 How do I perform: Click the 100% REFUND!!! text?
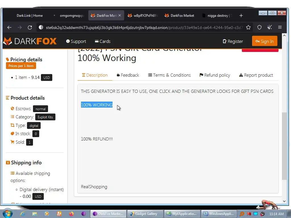pyautogui.click(x=97, y=139)
